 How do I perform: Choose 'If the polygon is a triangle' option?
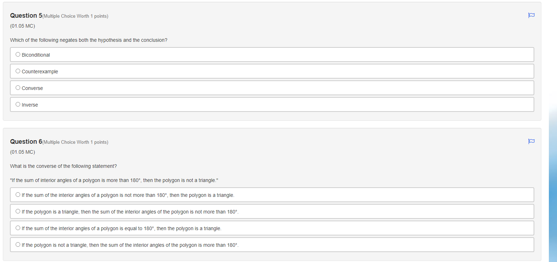pyautogui.click(x=18, y=211)
